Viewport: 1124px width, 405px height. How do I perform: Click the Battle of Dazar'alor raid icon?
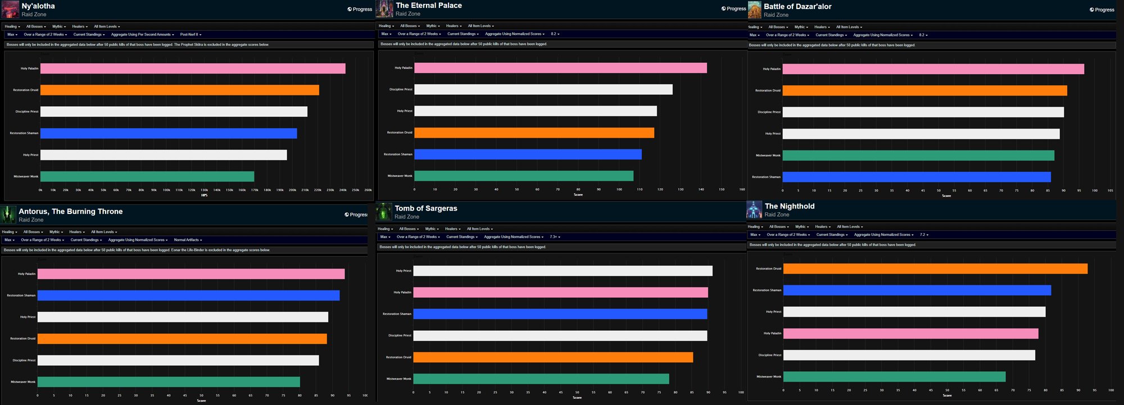[x=754, y=10]
